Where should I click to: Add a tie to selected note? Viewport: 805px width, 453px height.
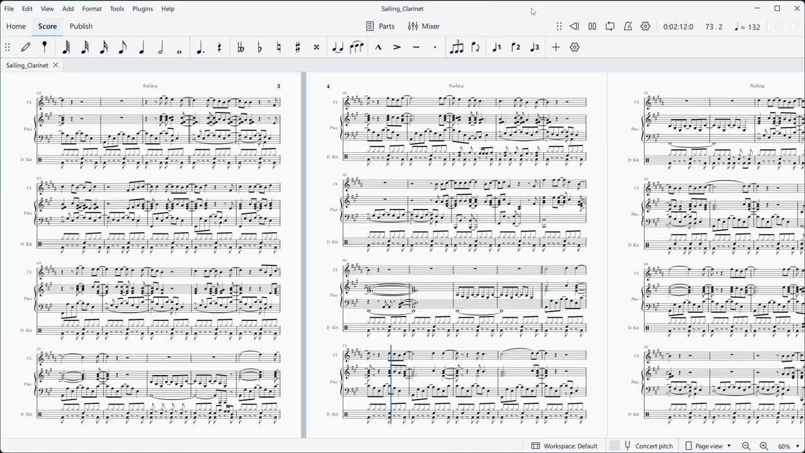coord(338,47)
